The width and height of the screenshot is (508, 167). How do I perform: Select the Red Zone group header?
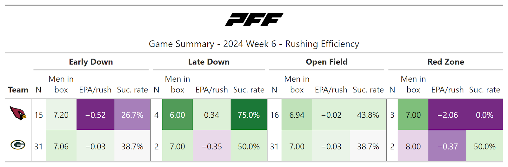[445, 62]
